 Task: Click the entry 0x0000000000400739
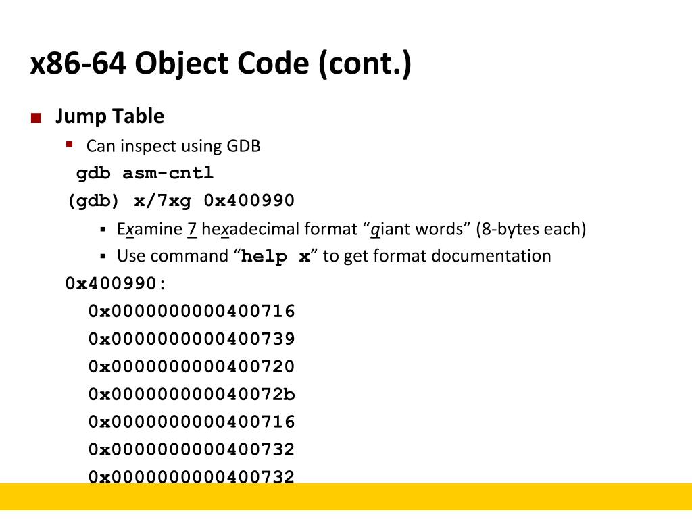(191, 339)
